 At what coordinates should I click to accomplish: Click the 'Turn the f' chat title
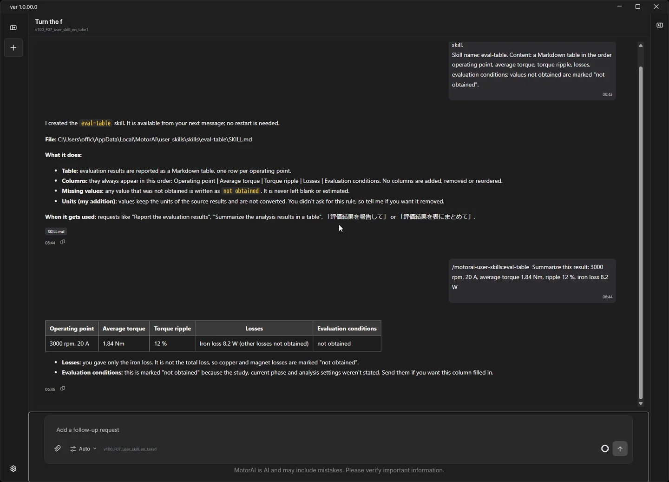point(49,21)
